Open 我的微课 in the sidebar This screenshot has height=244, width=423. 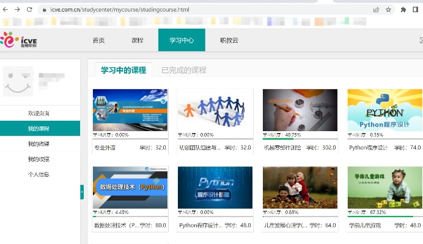(39, 144)
